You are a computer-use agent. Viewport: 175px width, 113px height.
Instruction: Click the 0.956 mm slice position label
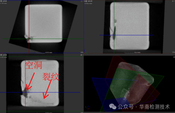88,3
